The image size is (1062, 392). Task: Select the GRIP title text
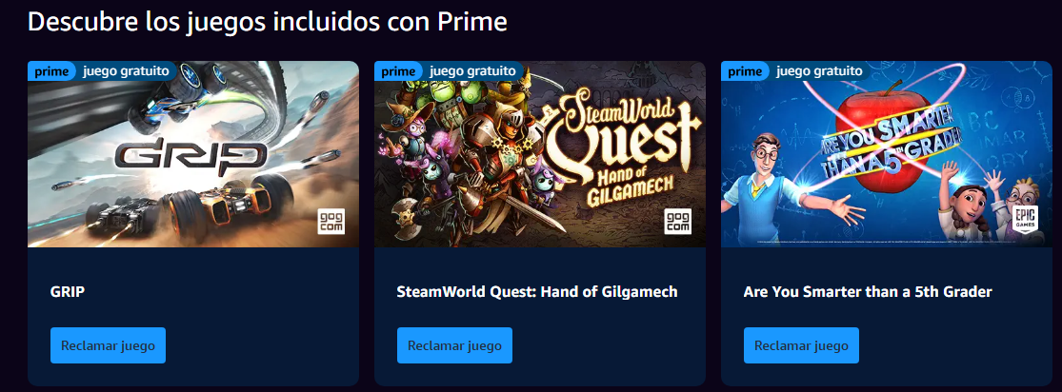[67, 292]
